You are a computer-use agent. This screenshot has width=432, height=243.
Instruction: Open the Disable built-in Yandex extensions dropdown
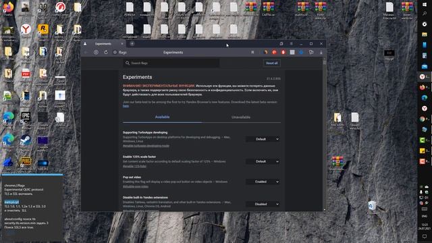click(263, 204)
